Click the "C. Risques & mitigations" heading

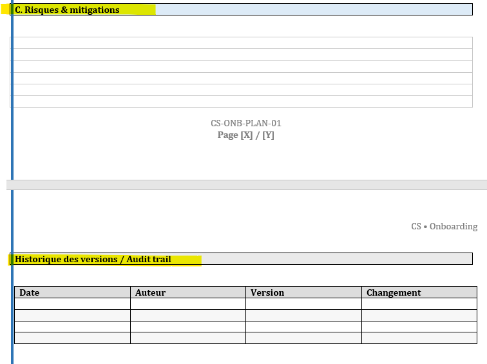pos(67,10)
